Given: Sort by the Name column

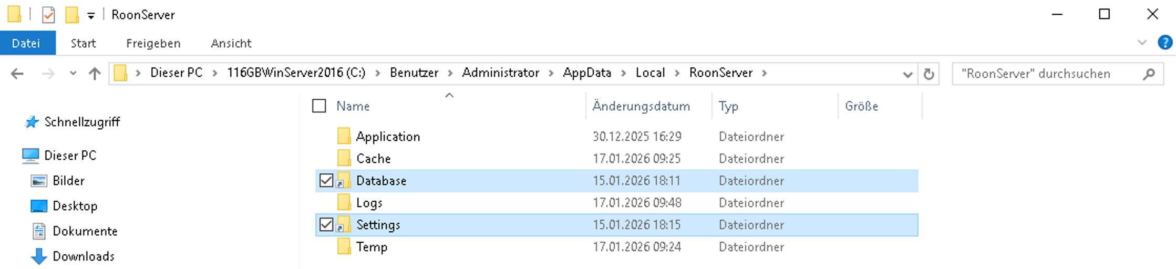Looking at the screenshot, I should 353,106.
